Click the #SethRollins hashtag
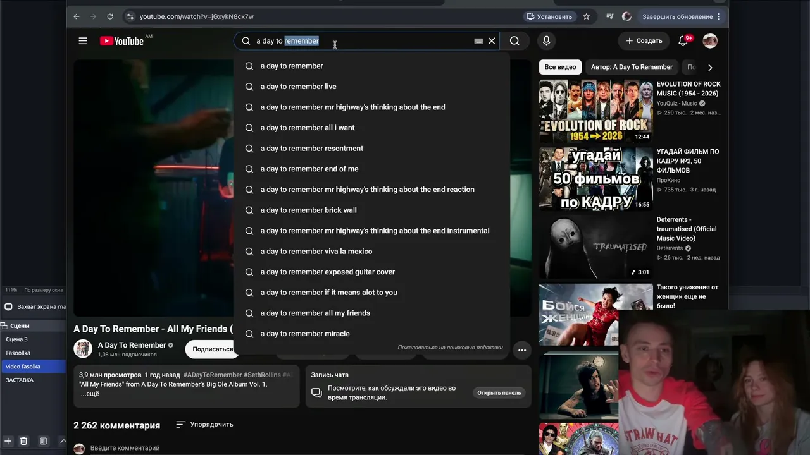This screenshot has width=810, height=455. pyautogui.click(x=263, y=375)
